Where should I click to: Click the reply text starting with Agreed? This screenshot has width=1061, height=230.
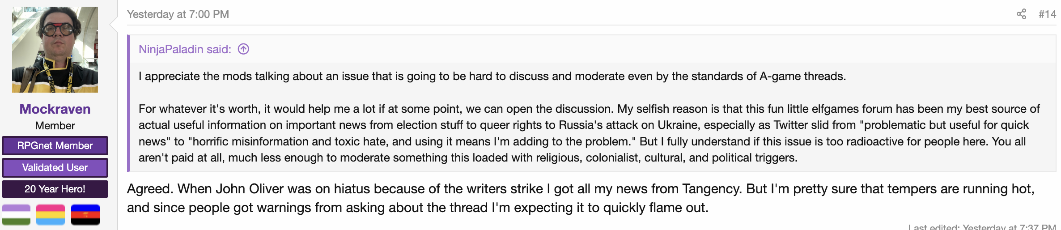(581, 189)
